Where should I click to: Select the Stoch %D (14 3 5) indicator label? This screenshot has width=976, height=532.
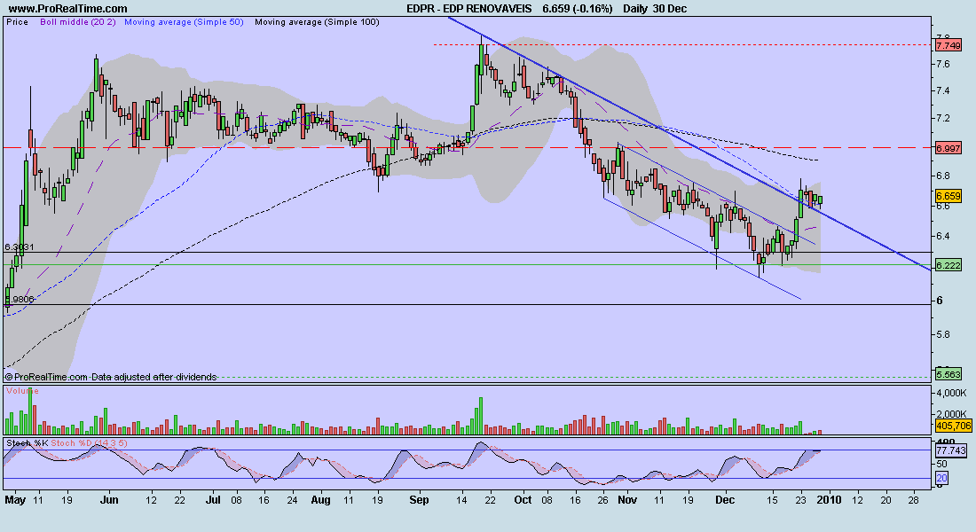(x=89, y=443)
